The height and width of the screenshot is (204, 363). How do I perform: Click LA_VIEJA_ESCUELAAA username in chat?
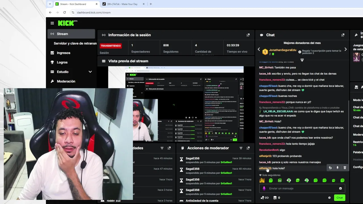277,112
